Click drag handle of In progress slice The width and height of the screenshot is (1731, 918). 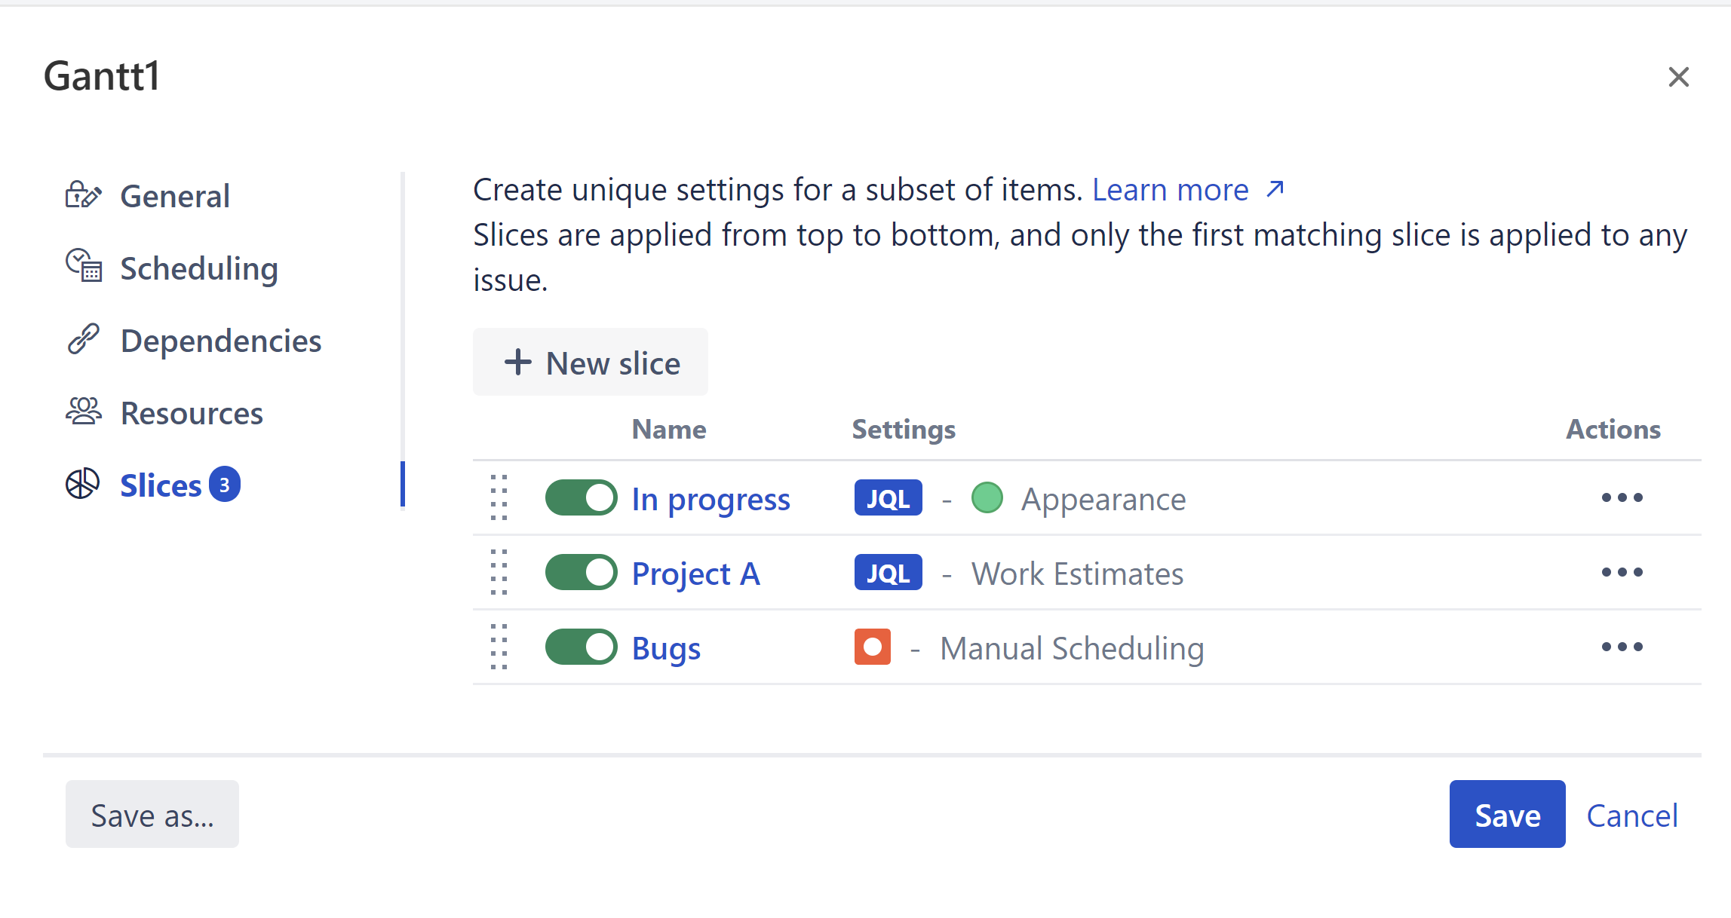[x=499, y=497]
